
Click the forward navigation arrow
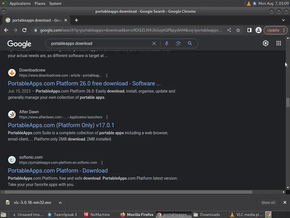(x=15, y=30)
